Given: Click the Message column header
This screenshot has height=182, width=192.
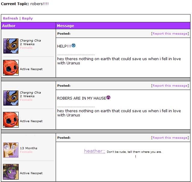Looking at the screenshot, I should pos(123,26).
